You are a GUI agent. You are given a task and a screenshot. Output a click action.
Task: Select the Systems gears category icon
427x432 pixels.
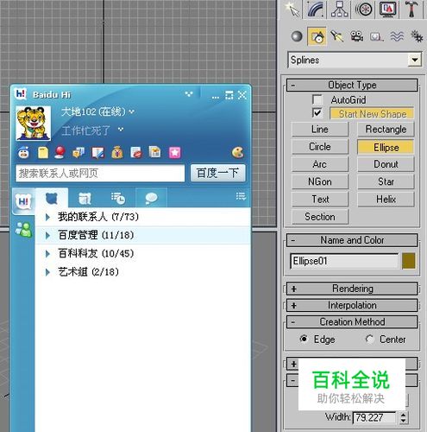(x=417, y=36)
